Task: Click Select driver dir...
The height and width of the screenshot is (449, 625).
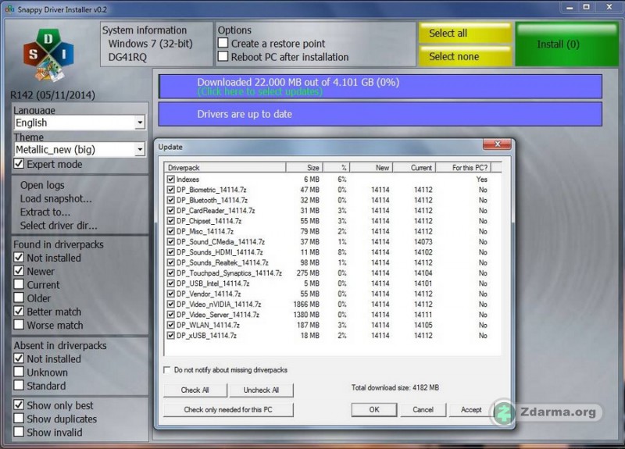Action: (x=59, y=226)
